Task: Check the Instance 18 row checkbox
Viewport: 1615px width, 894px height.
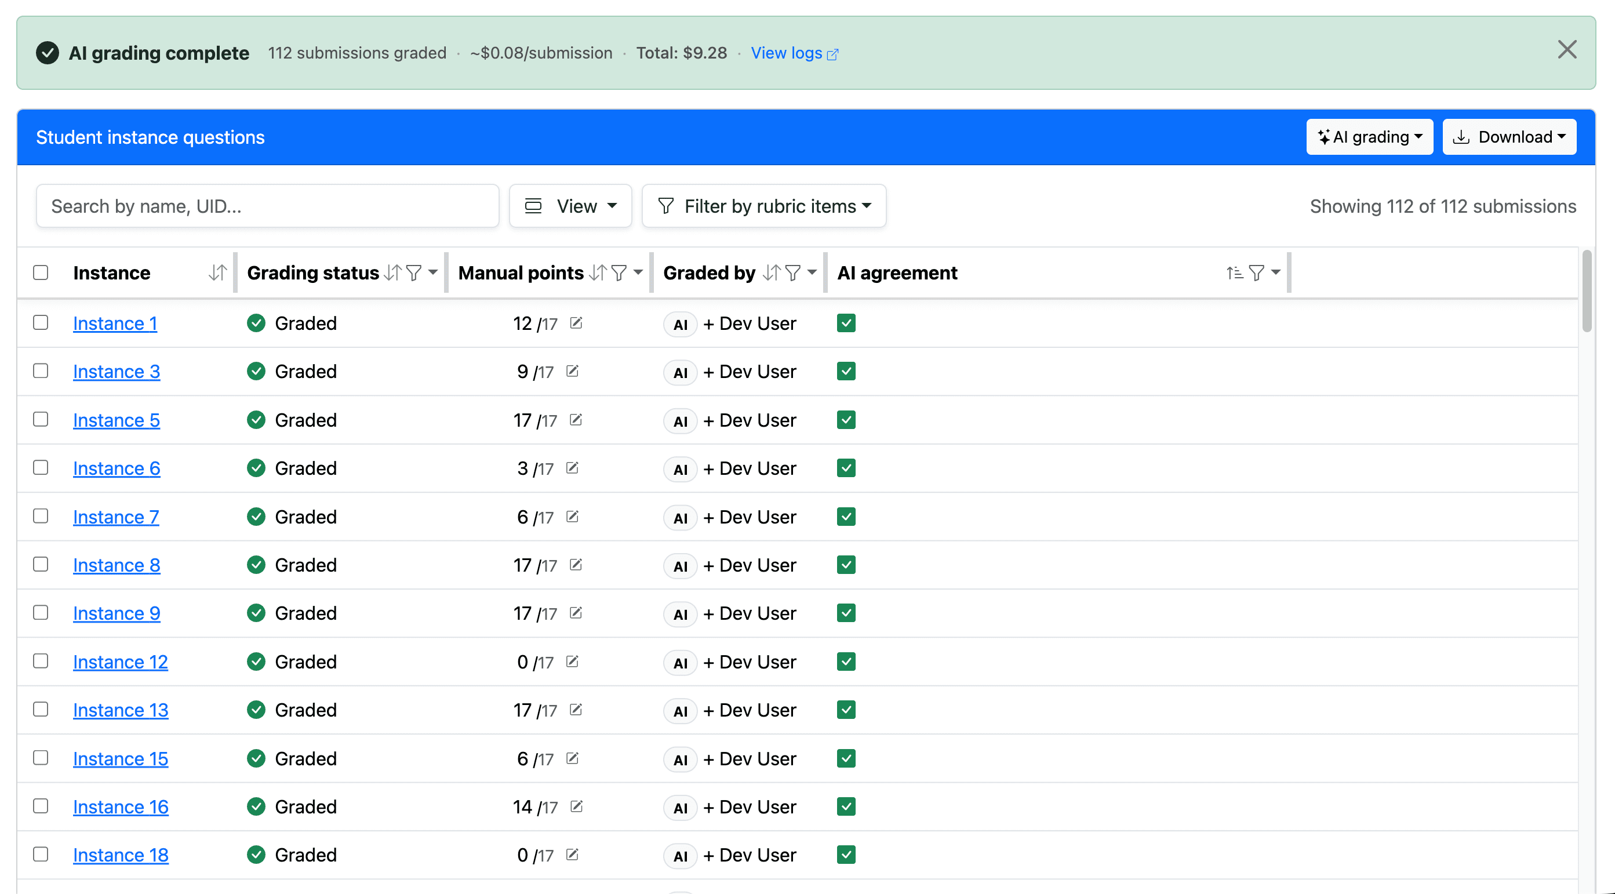Action: click(41, 854)
